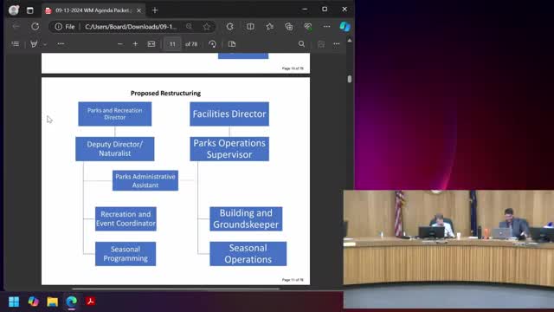
Task: Open a new browser tab
Action: 155,10
